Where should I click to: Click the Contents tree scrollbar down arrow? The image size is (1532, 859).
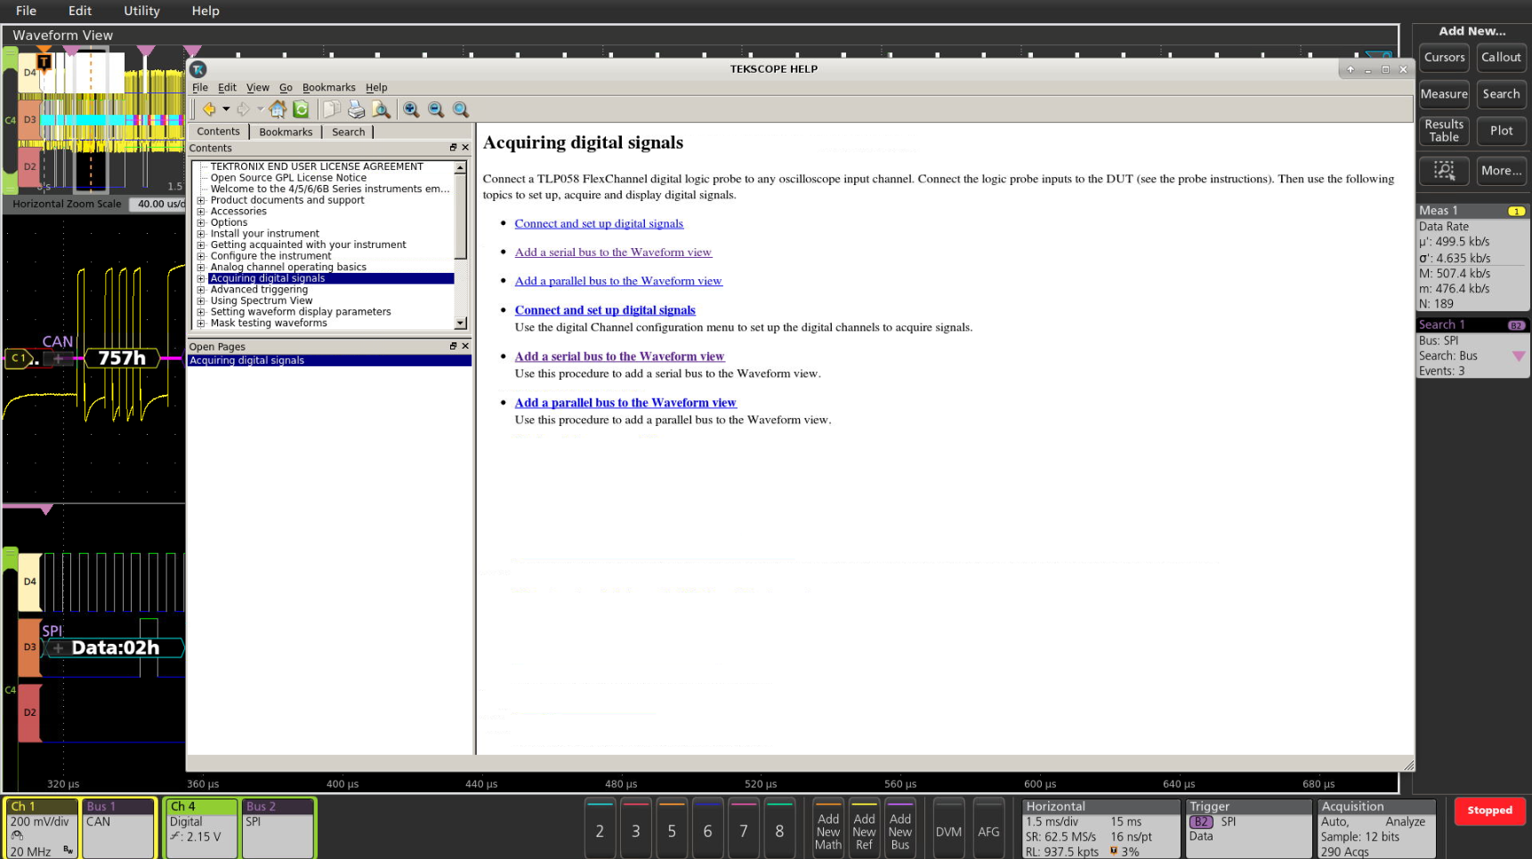point(460,324)
